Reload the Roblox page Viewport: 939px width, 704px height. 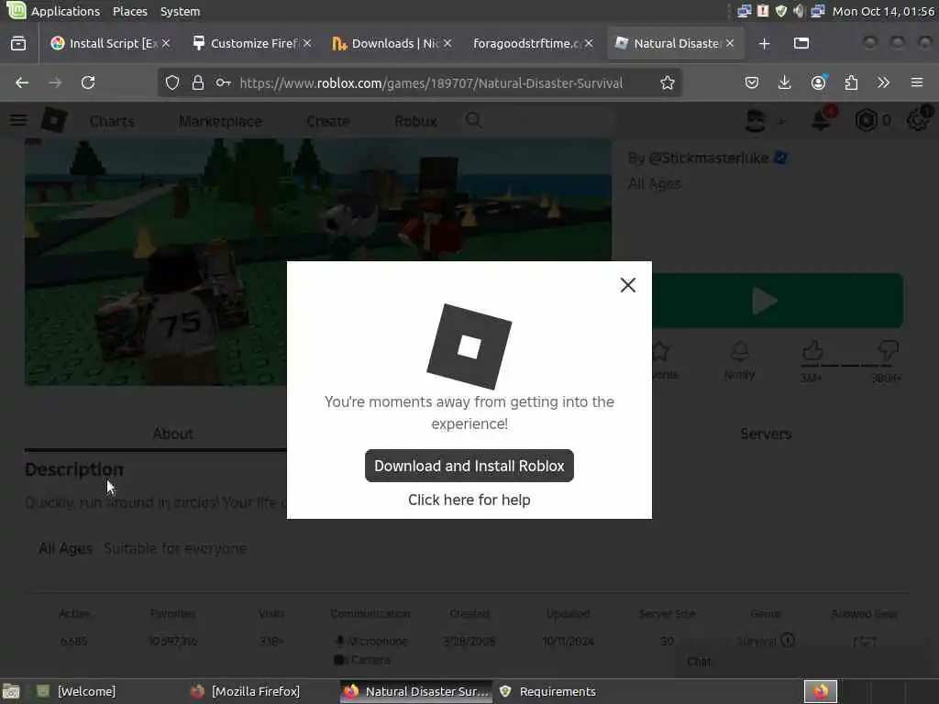click(x=88, y=82)
